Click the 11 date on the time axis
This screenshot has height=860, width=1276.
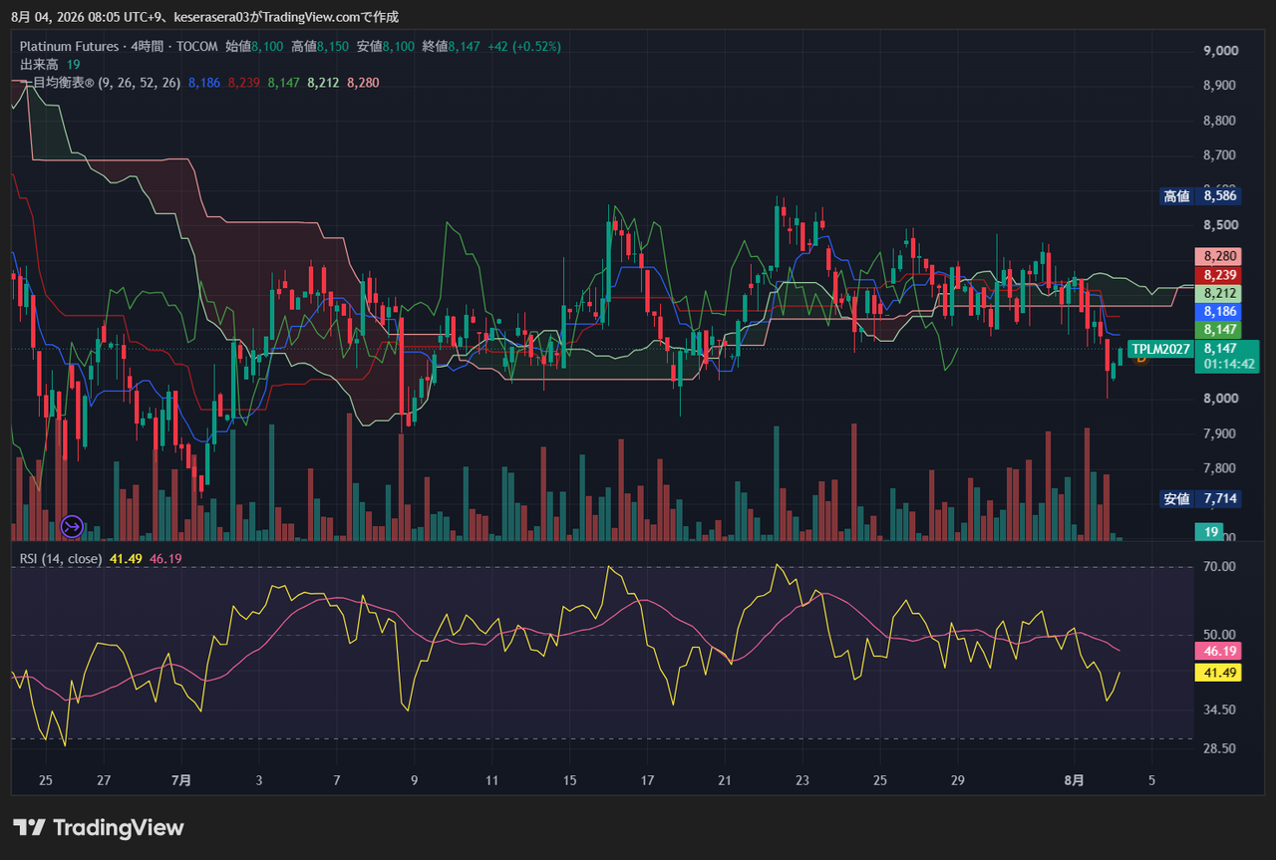click(x=491, y=780)
